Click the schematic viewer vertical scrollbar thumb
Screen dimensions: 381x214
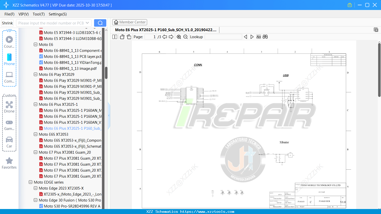coord(379,70)
